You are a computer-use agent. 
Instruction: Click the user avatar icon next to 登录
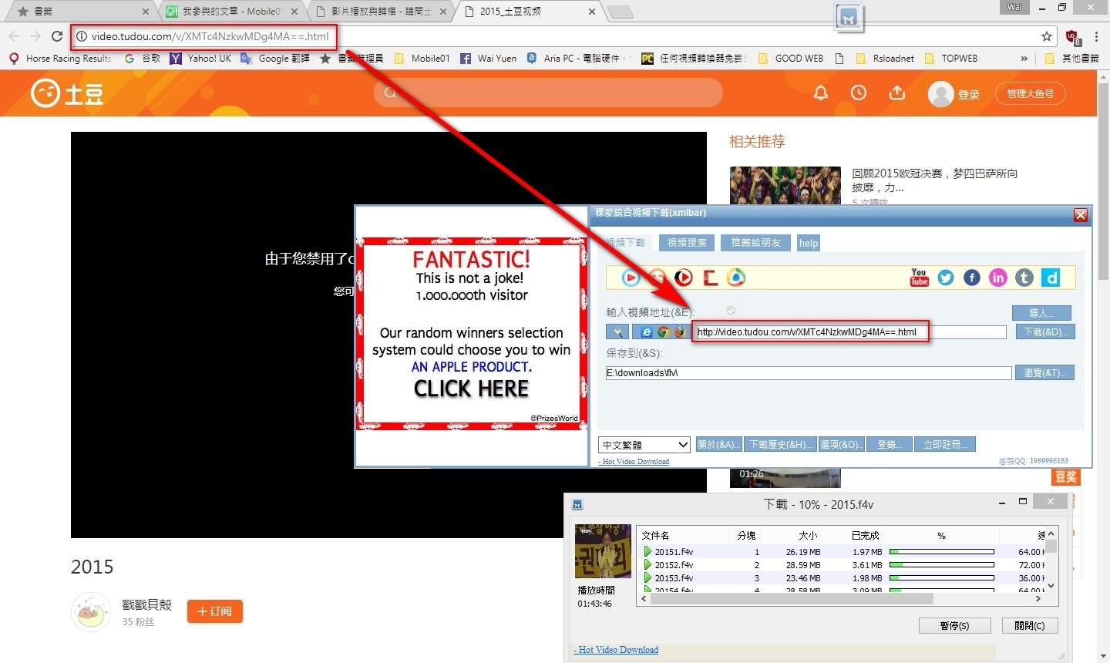coord(940,94)
